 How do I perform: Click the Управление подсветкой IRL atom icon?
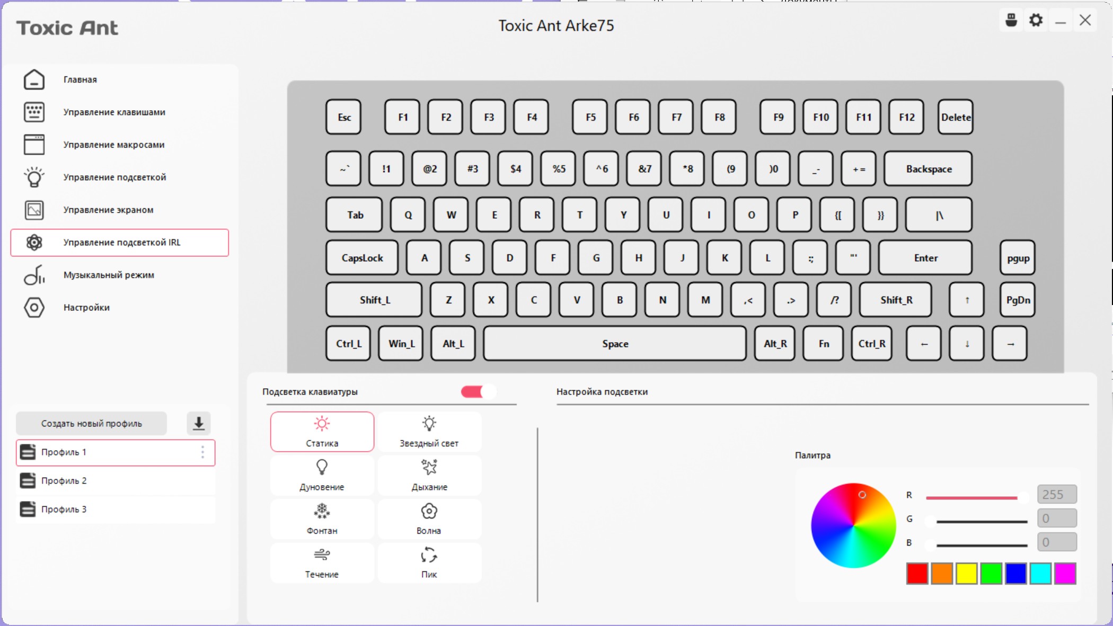coord(34,243)
